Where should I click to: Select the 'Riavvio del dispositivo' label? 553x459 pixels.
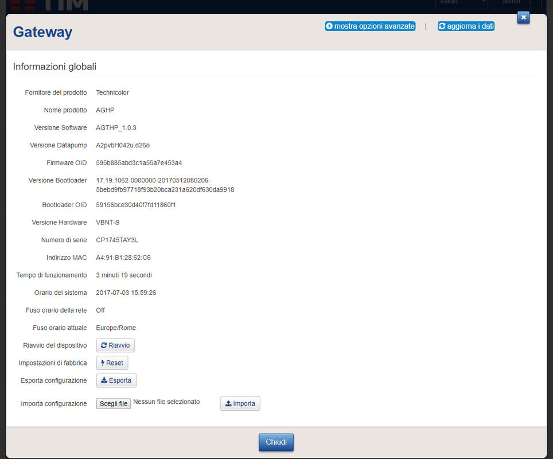pos(55,345)
